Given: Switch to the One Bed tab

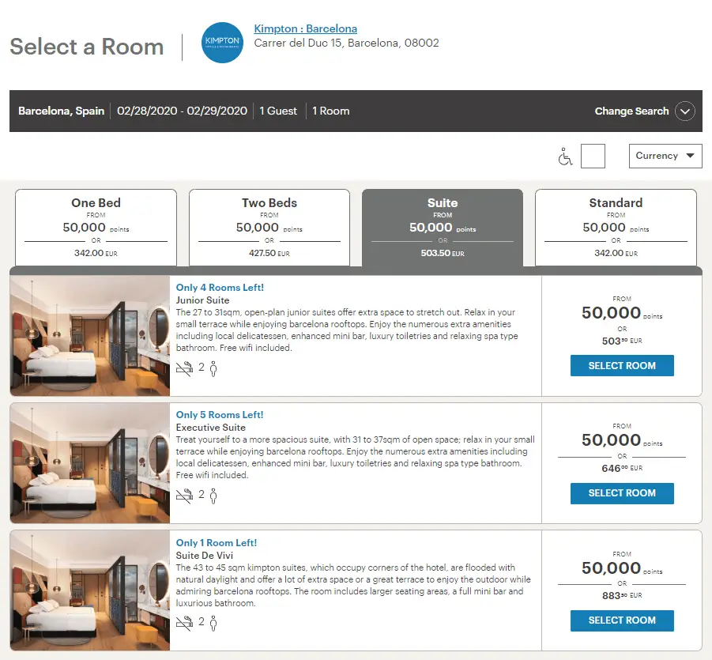Looking at the screenshot, I should pyautogui.click(x=96, y=227).
